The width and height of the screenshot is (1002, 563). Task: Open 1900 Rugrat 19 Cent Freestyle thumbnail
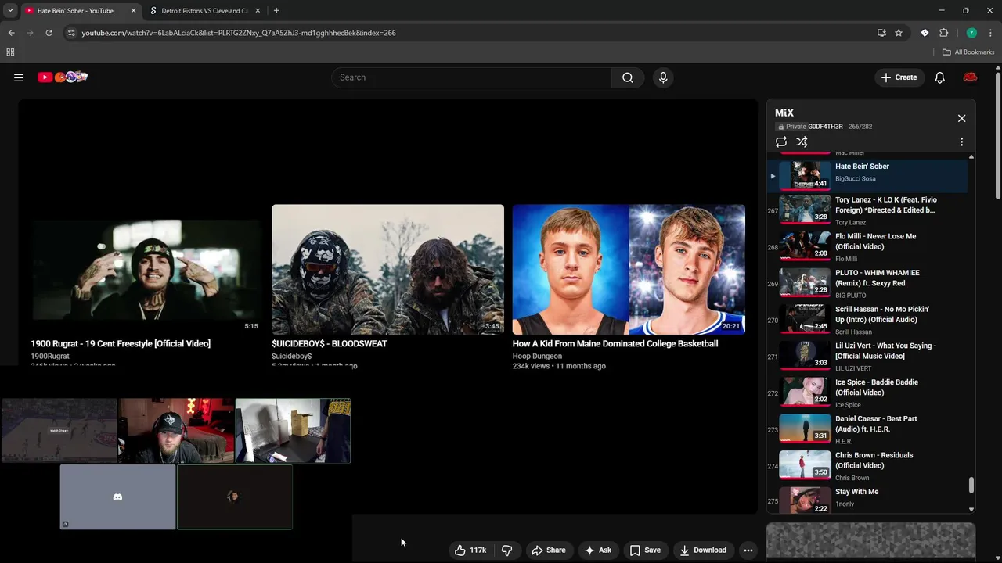[x=146, y=270]
